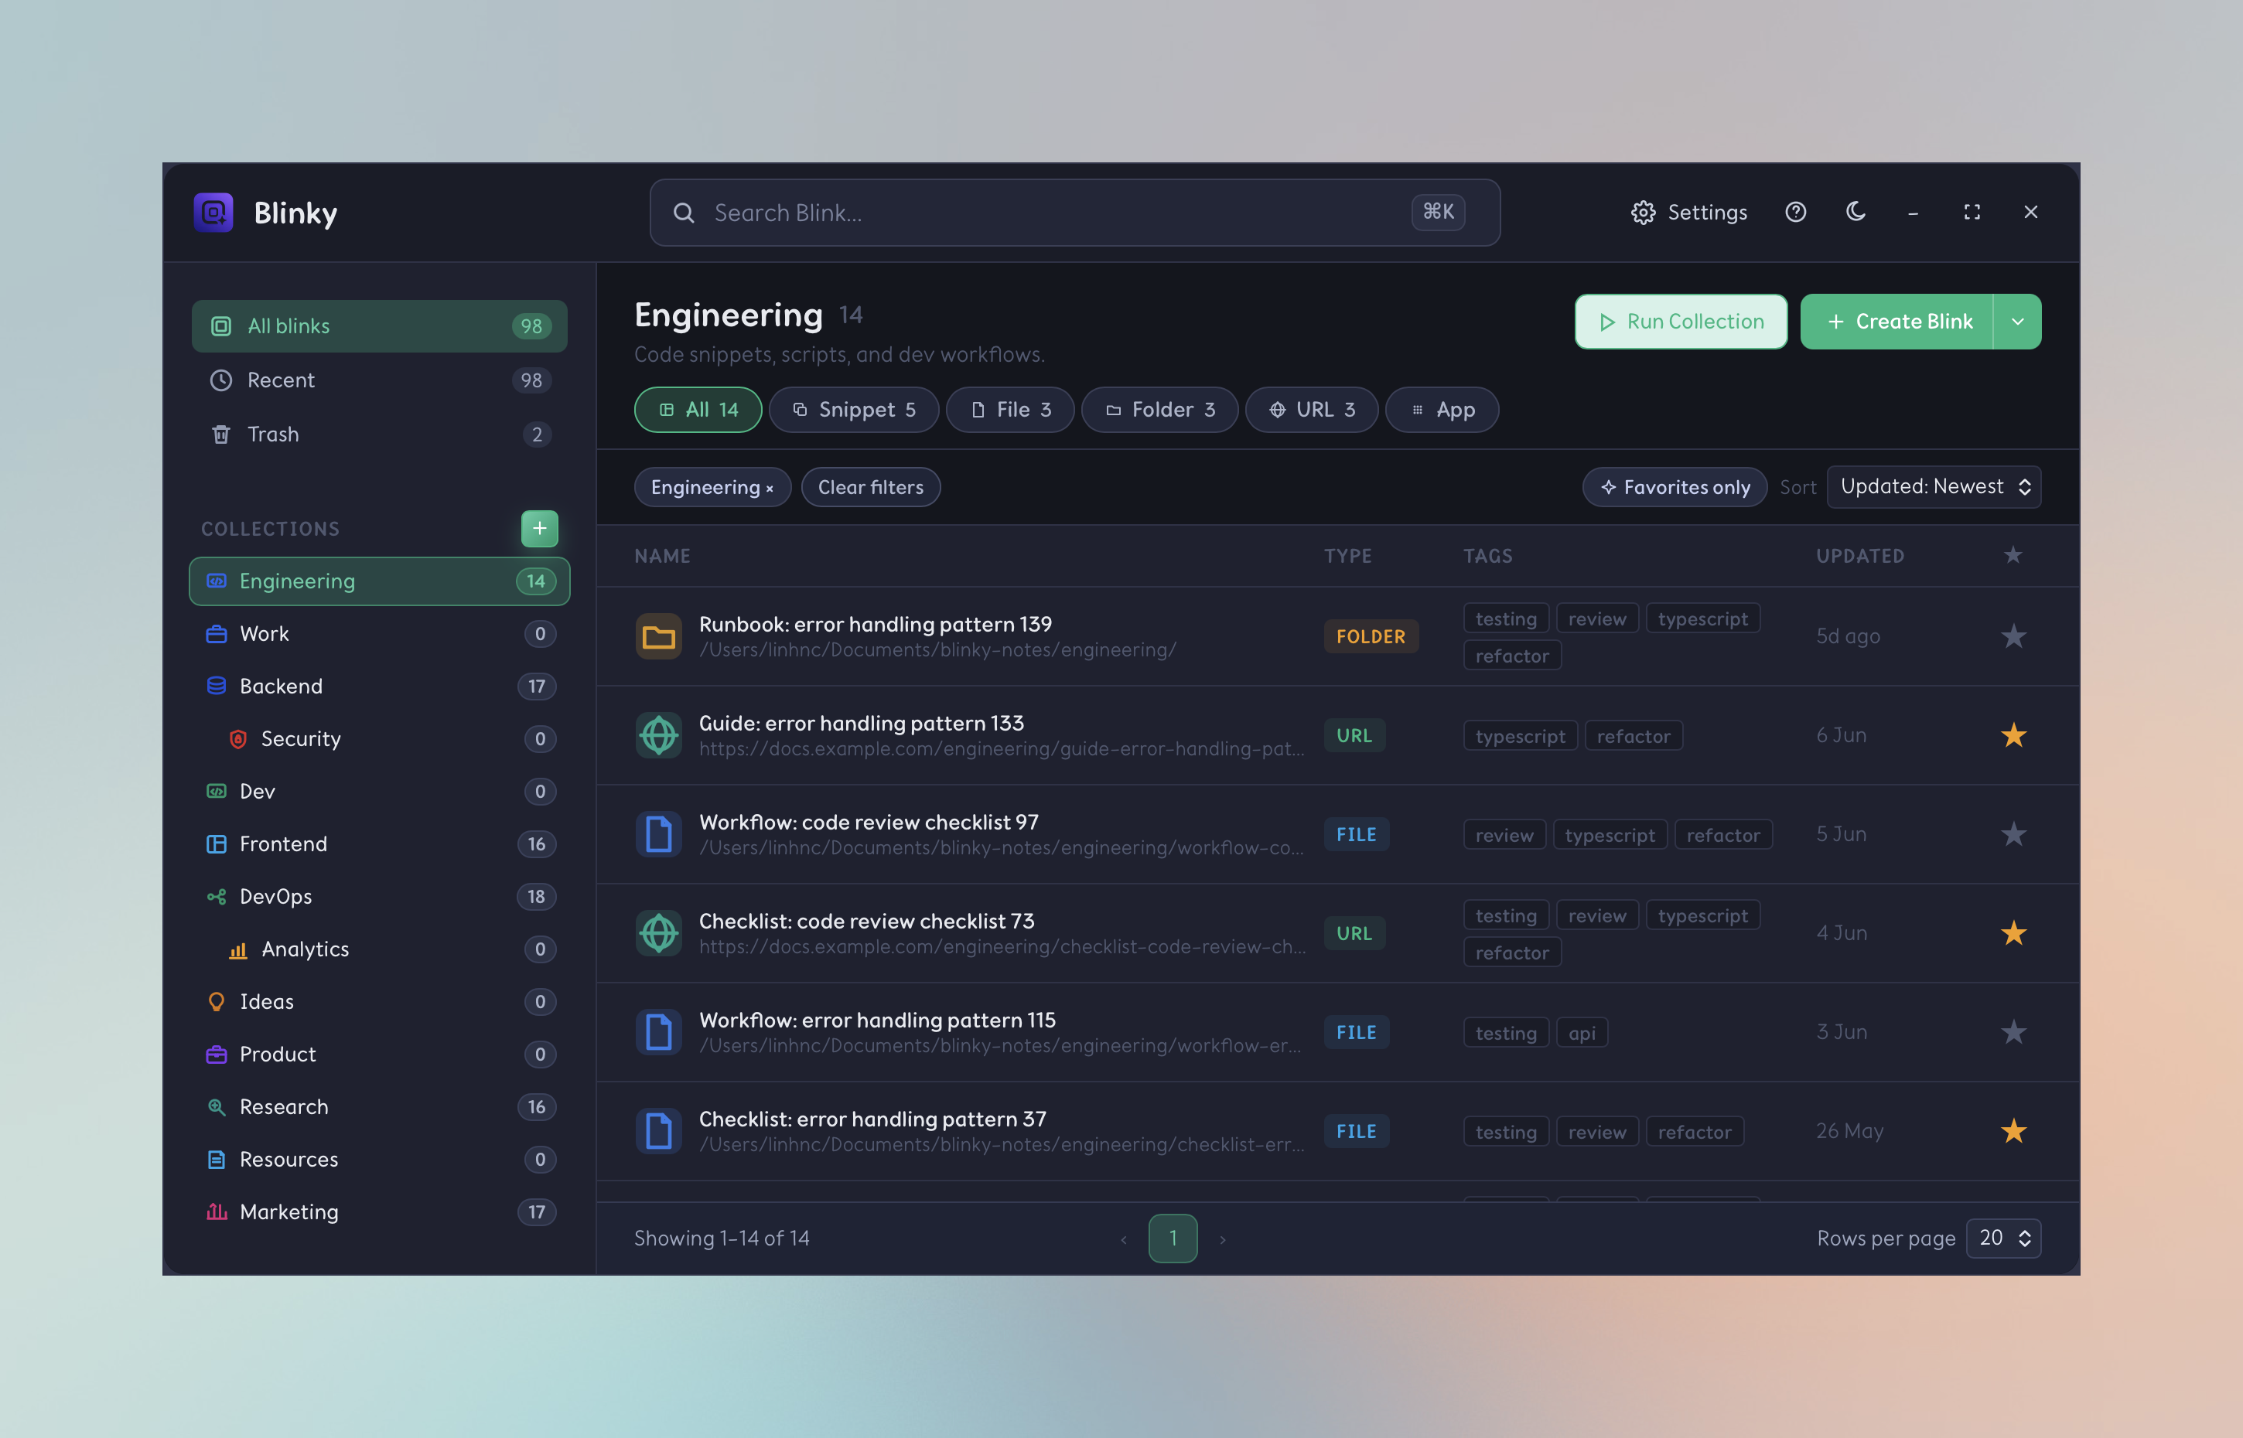The width and height of the screenshot is (2243, 1438).
Task: Click the Marketing chart icon
Action: tap(216, 1212)
